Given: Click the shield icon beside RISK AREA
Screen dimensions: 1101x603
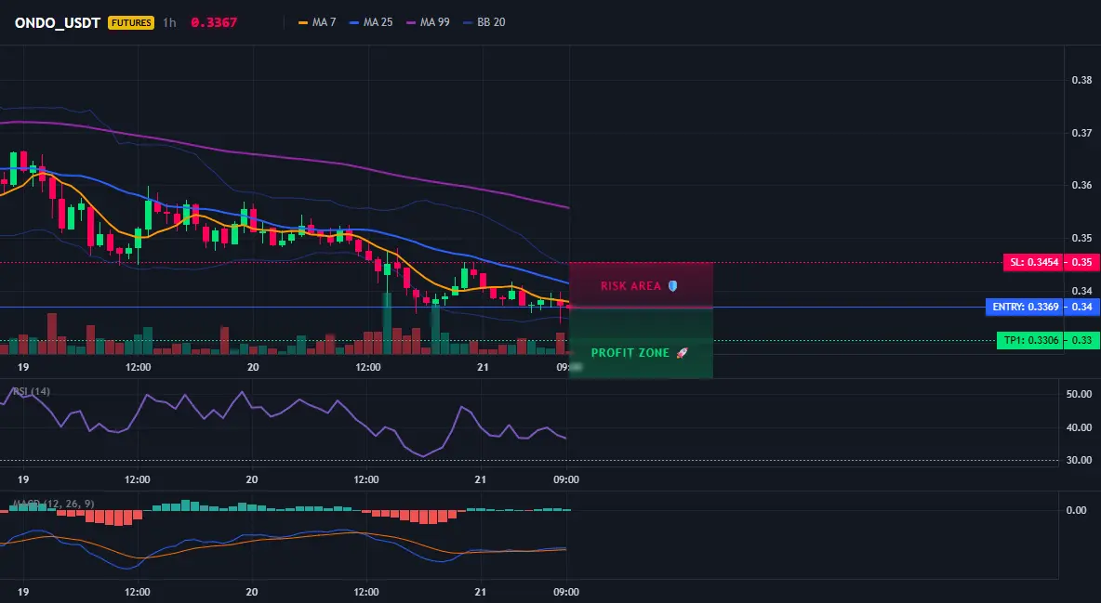Looking at the screenshot, I should coord(672,286).
